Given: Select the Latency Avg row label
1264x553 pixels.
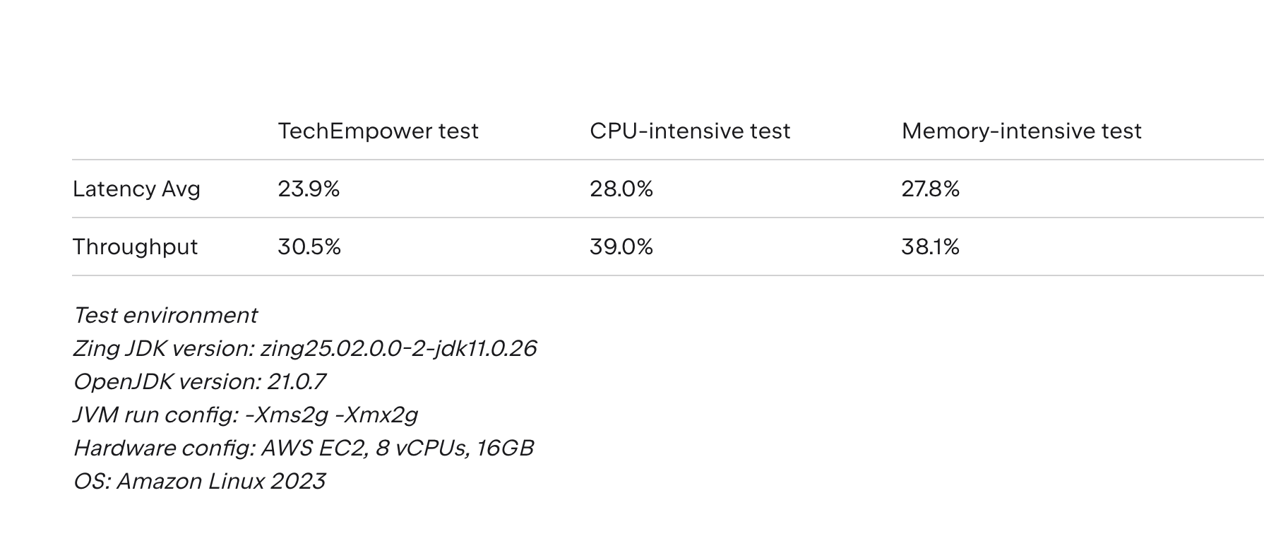Looking at the screenshot, I should (x=136, y=189).
